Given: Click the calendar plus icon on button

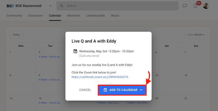Looking at the screenshot, I should [105, 90].
